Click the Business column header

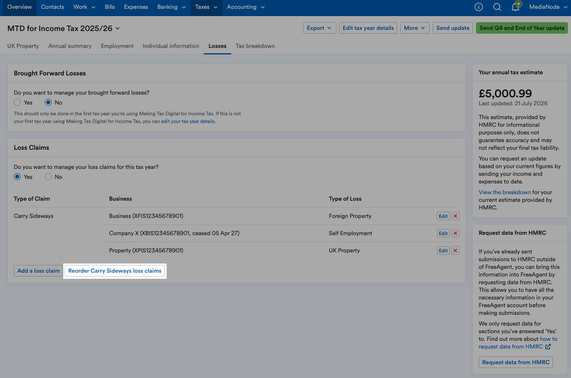(120, 199)
